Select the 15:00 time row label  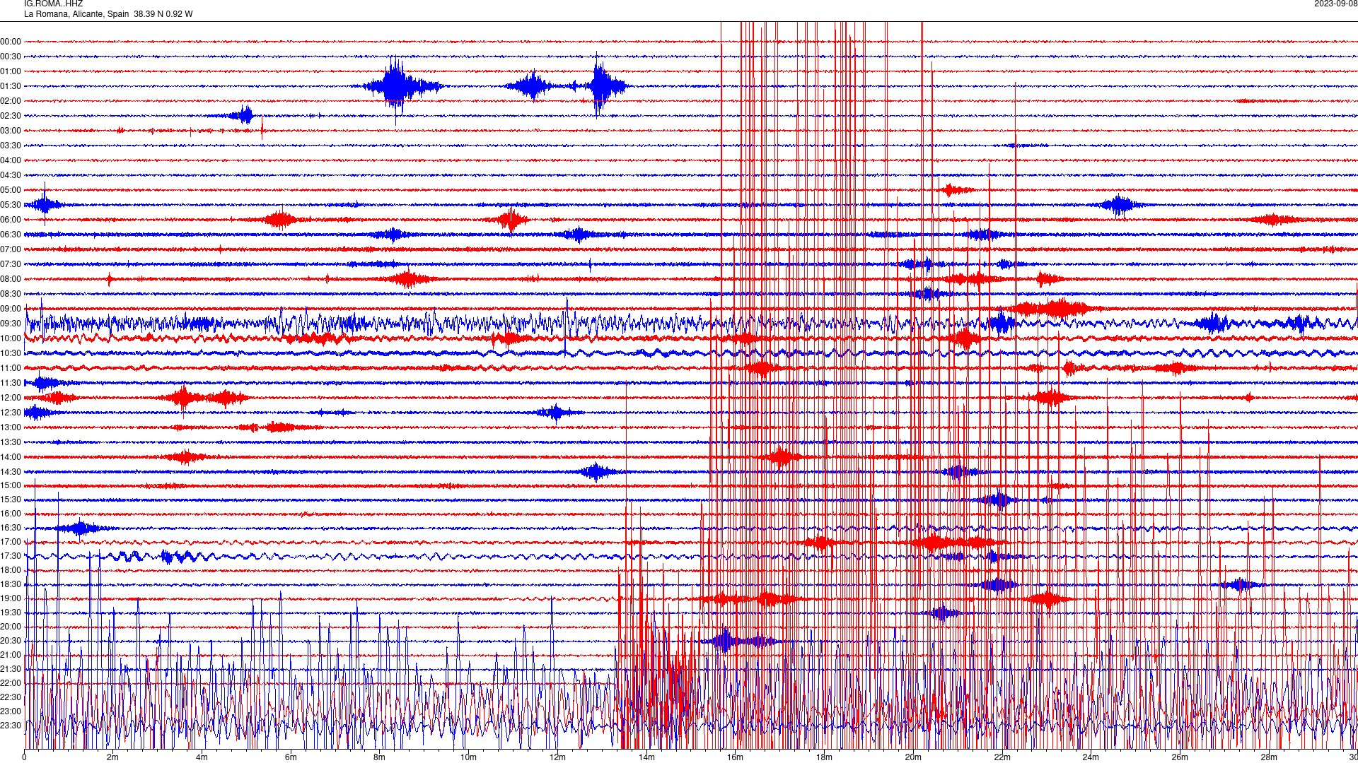coord(11,485)
